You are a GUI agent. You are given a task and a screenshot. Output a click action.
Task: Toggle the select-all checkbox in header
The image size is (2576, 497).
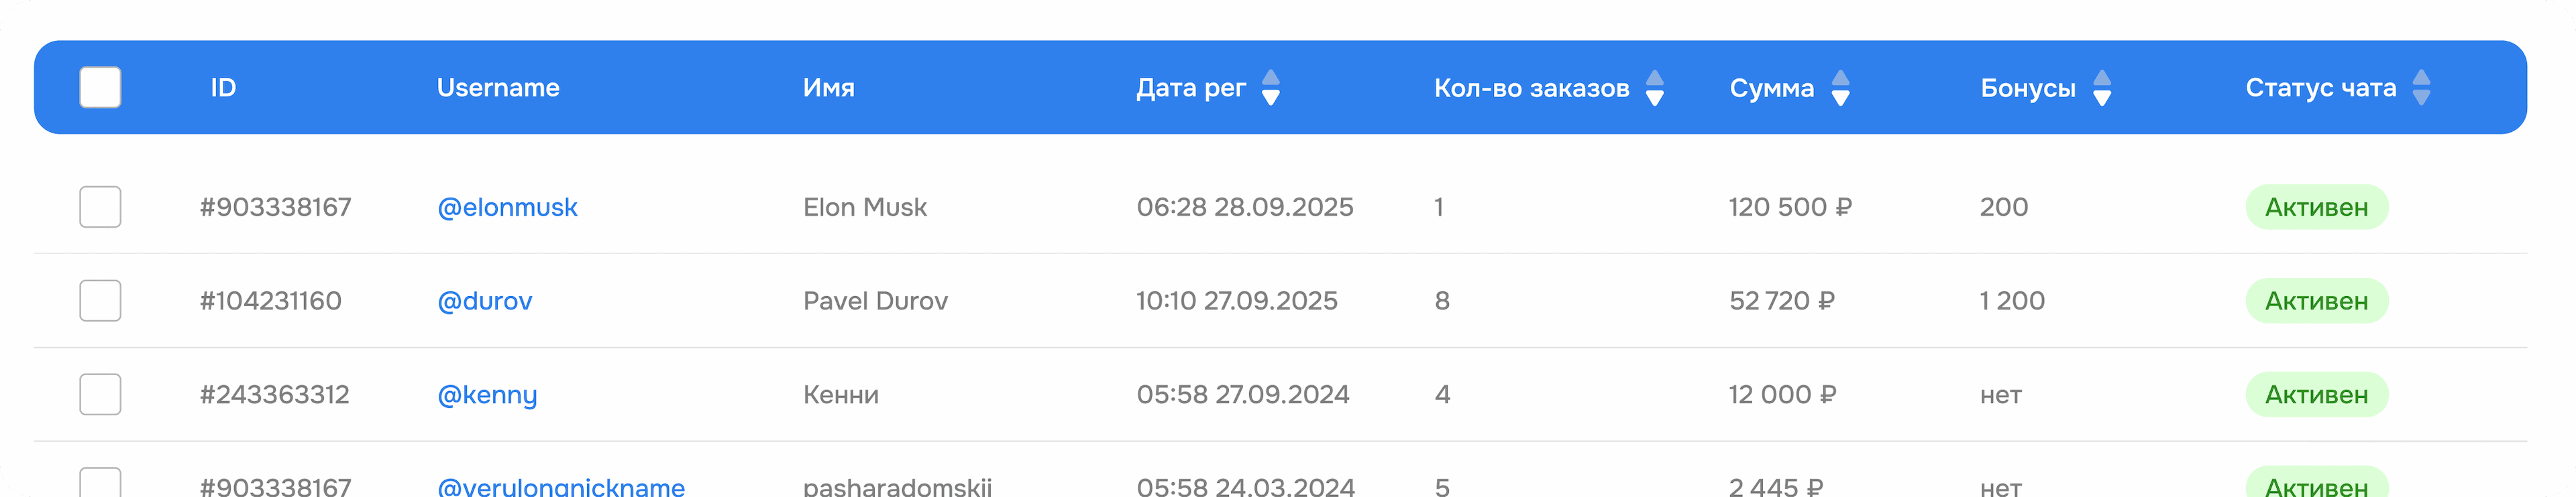click(x=100, y=88)
